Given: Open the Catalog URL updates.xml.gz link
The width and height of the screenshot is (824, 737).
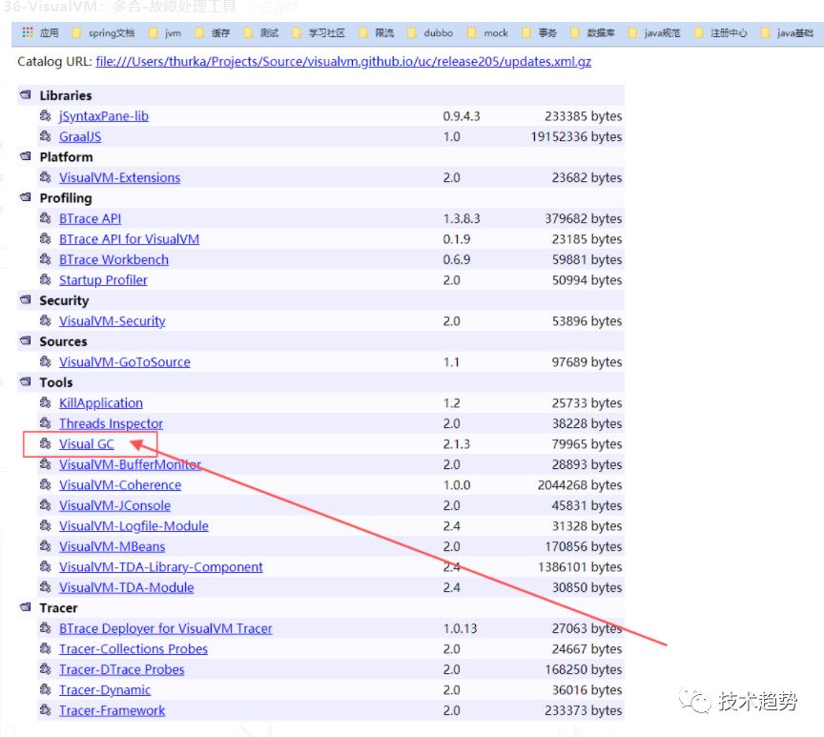Looking at the screenshot, I should coord(343,62).
